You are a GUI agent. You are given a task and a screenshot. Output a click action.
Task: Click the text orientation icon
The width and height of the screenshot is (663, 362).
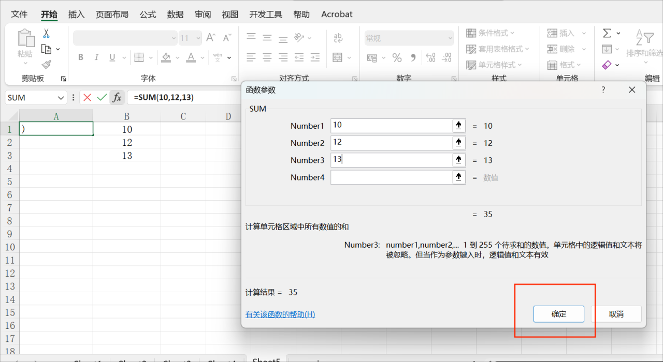pyautogui.click(x=299, y=38)
